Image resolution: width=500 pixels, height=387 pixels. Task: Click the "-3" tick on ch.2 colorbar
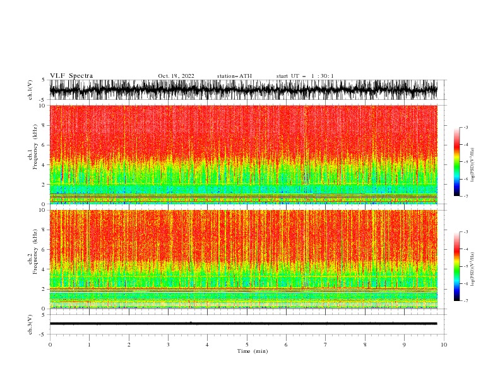pos(466,232)
